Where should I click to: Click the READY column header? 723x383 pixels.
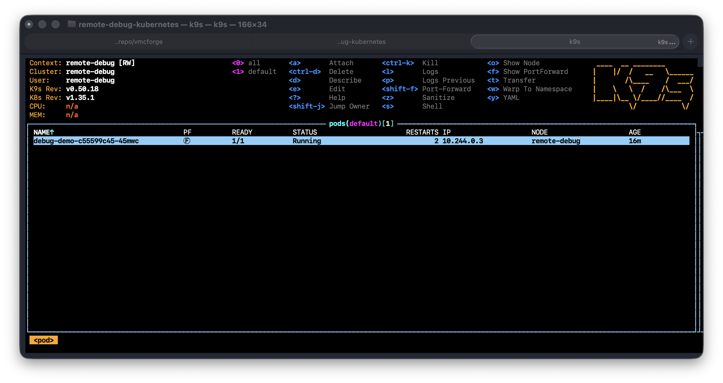[x=242, y=132]
